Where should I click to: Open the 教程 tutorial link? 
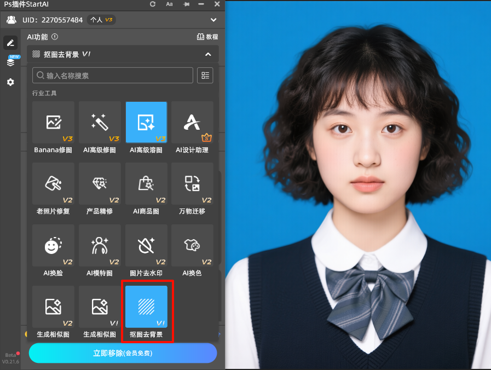(x=207, y=37)
